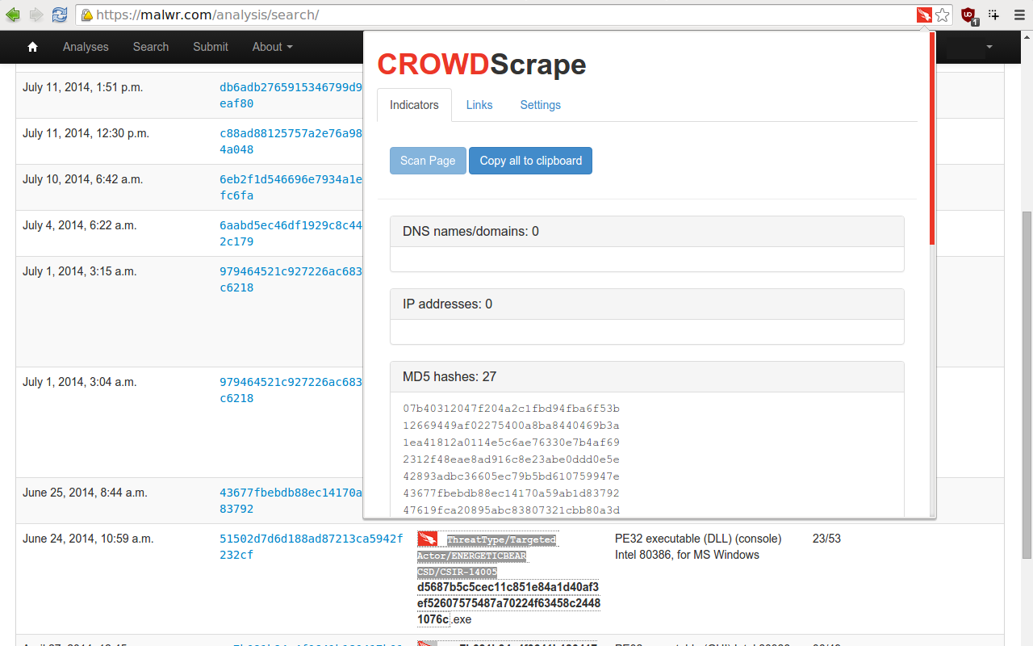
Task: Open the uBlock Origin shield icon
Action: point(968,14)
